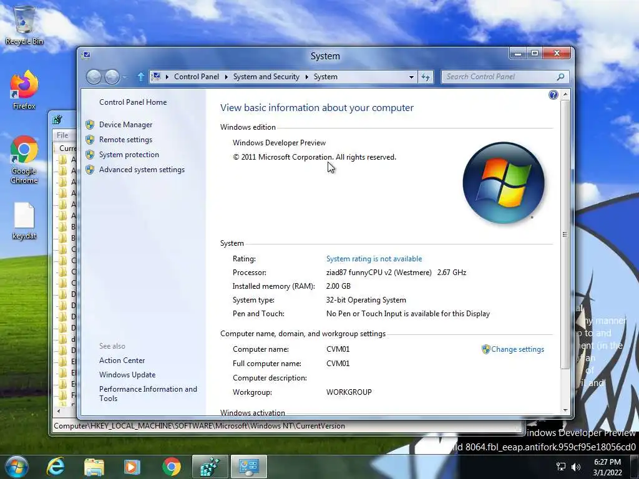Click the registry path in status bar
Screen dimensions: 639x479
tap(199, 426)
